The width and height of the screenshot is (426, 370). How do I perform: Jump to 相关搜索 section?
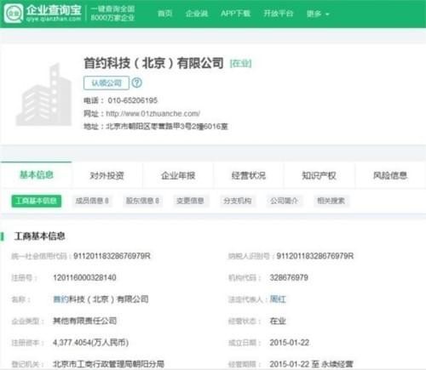pos(331,201)
